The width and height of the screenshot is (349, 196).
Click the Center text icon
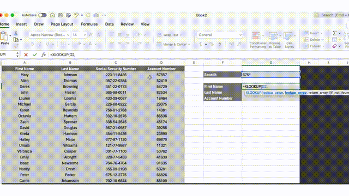pyautogui.click(x=120, y=44)
